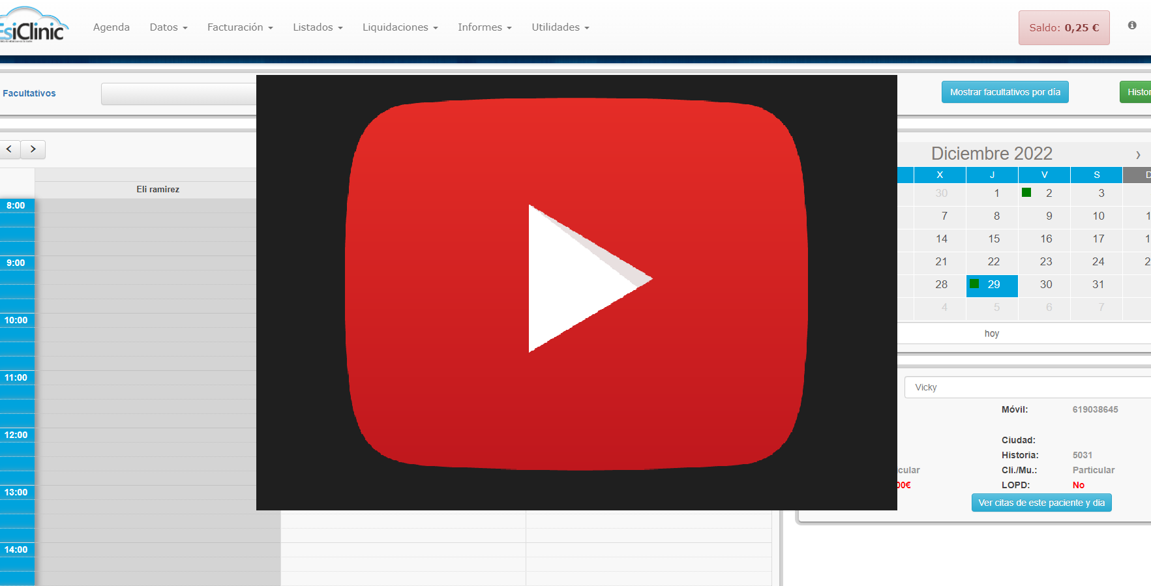1151x586 pixels.
Task: Click the info icon beside Saldo
Action: tap(1132, 25)
